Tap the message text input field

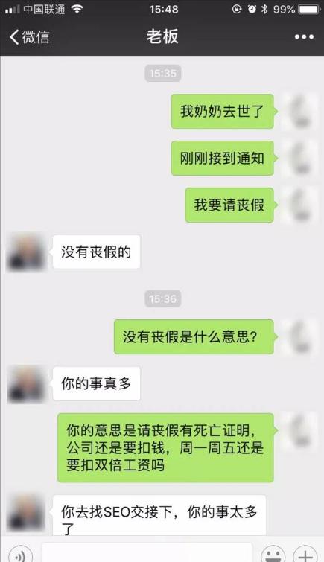tap(147, 552)
